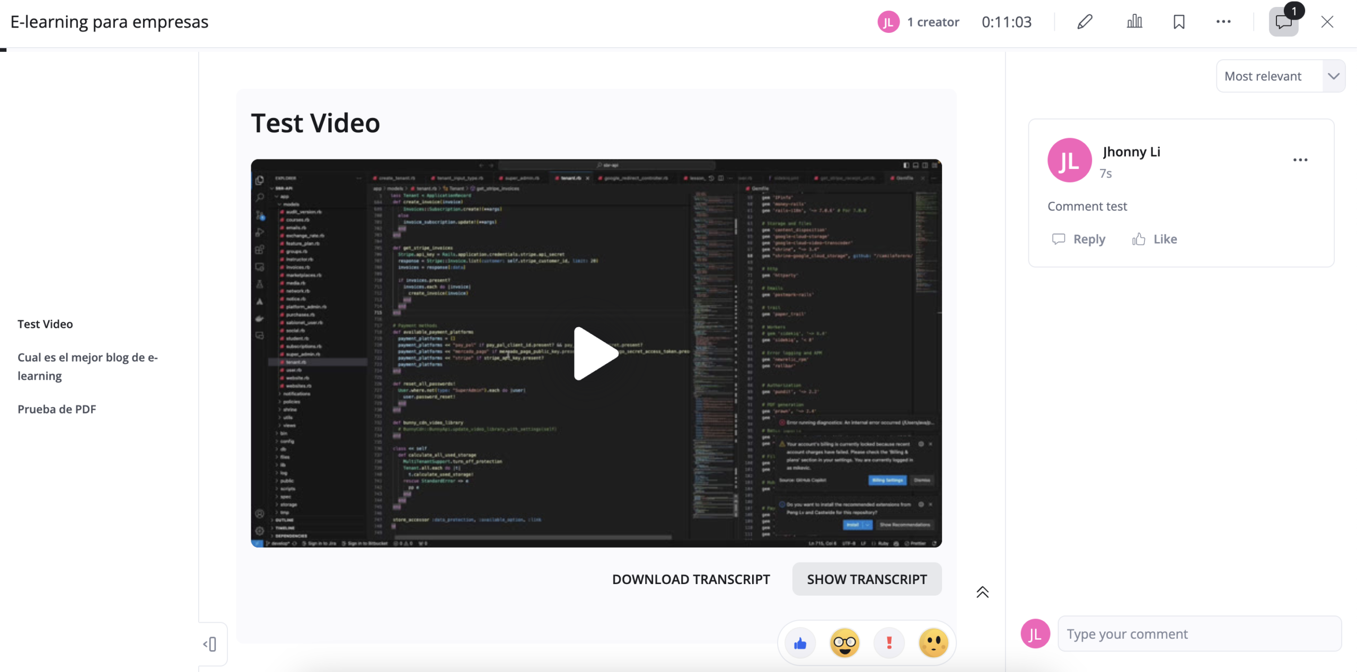Show the video transcript

[867, 579]
